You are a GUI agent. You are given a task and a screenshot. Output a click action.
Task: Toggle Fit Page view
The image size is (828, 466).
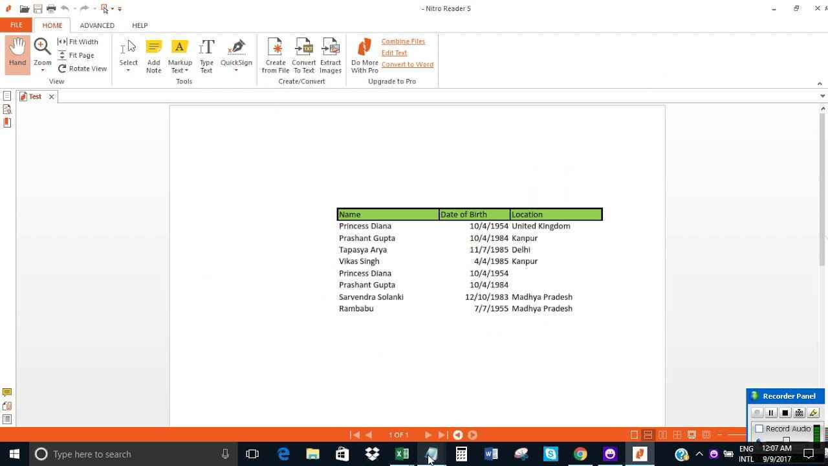79,55
